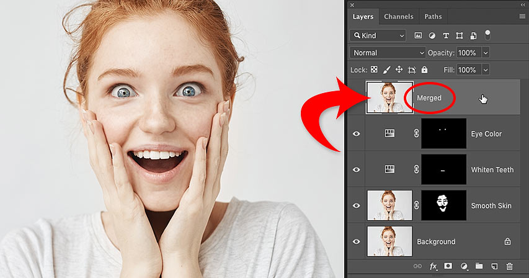Hide the Eye Color layer
This screenshot has height=278, width=529.
pyautogui.click(x=357, y=133)
